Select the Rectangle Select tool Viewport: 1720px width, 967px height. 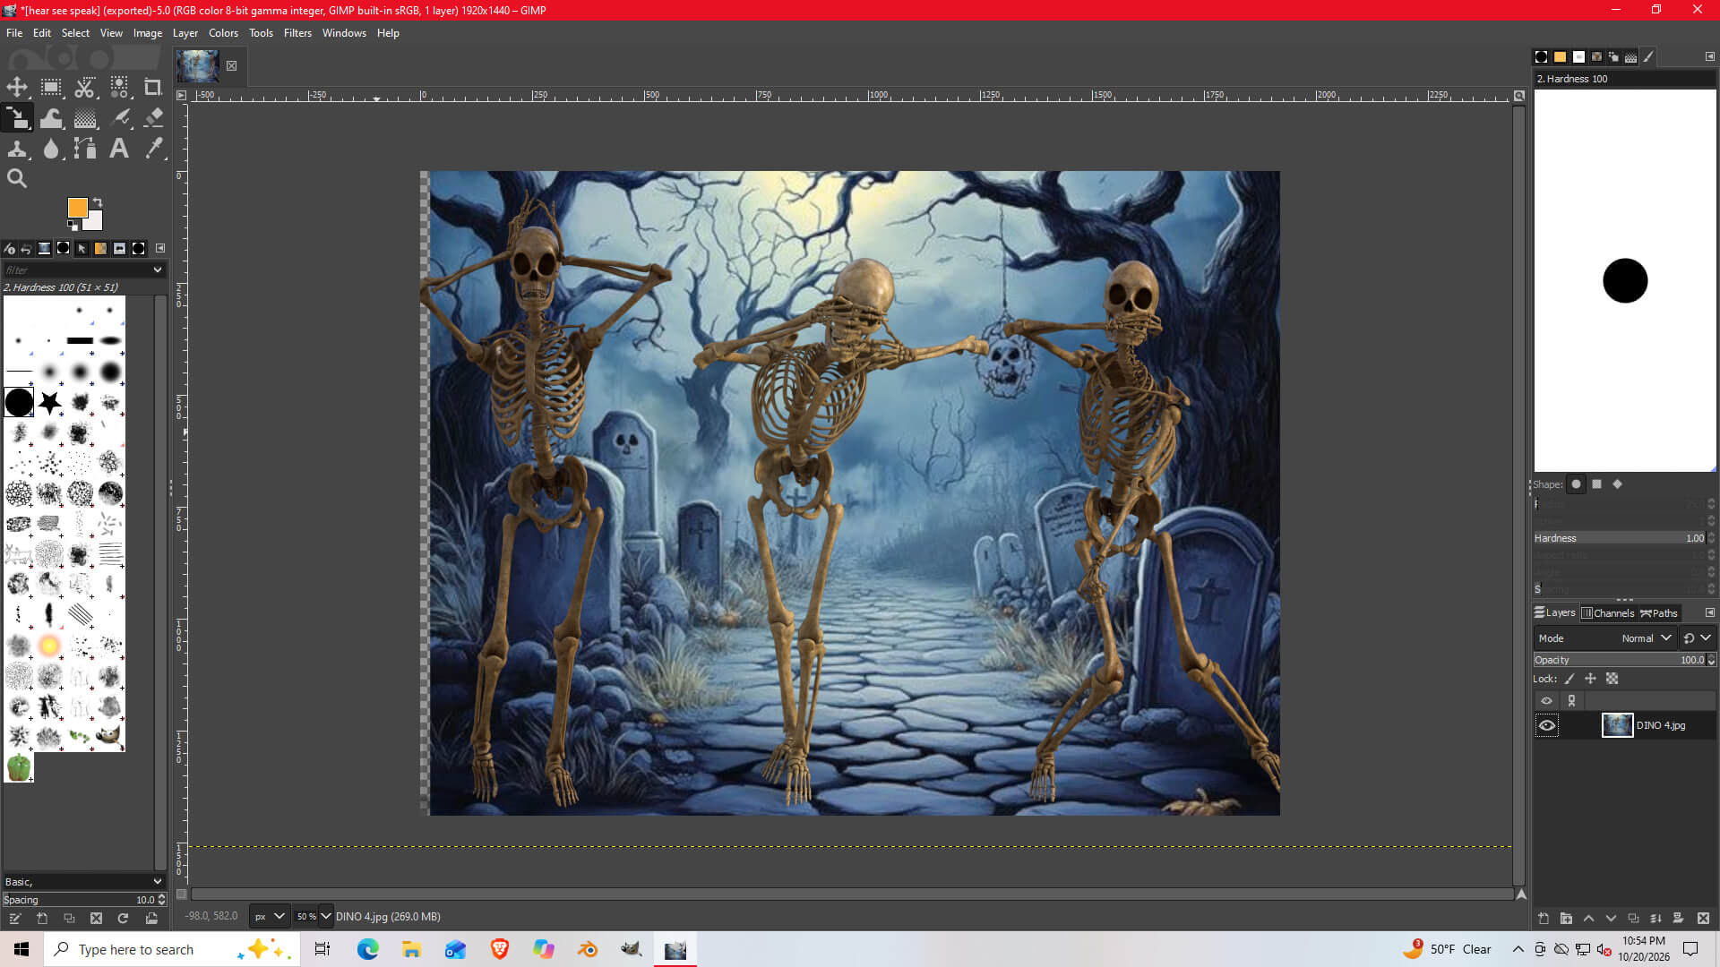(x=51, y=87)
